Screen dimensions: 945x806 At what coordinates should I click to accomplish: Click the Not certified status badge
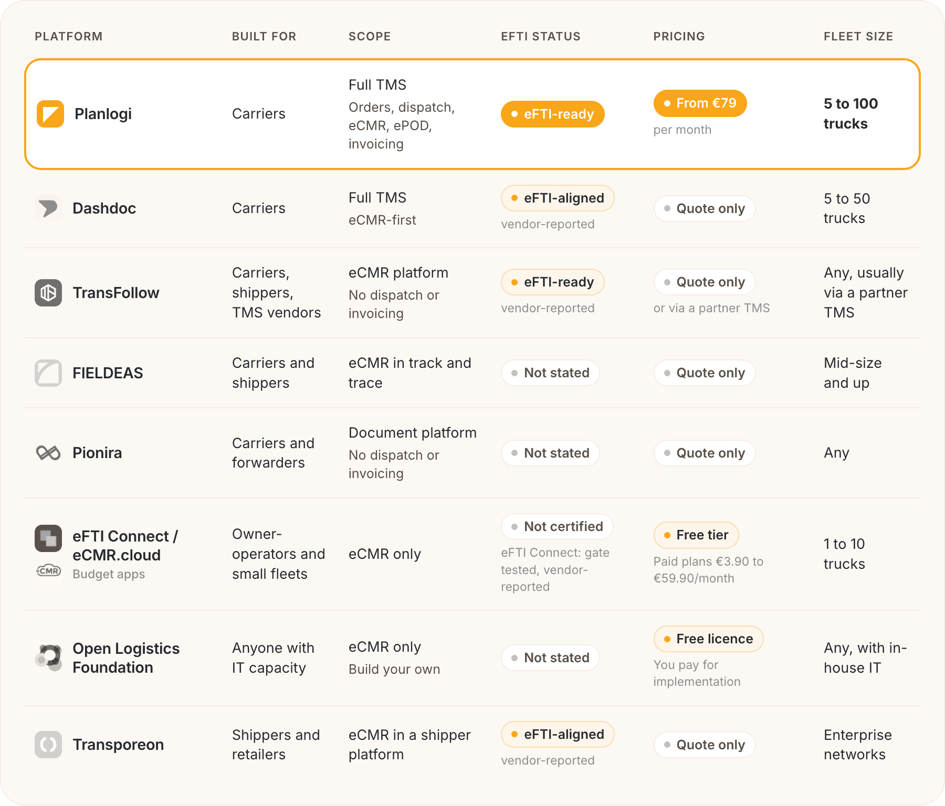(x=557, y=526)
